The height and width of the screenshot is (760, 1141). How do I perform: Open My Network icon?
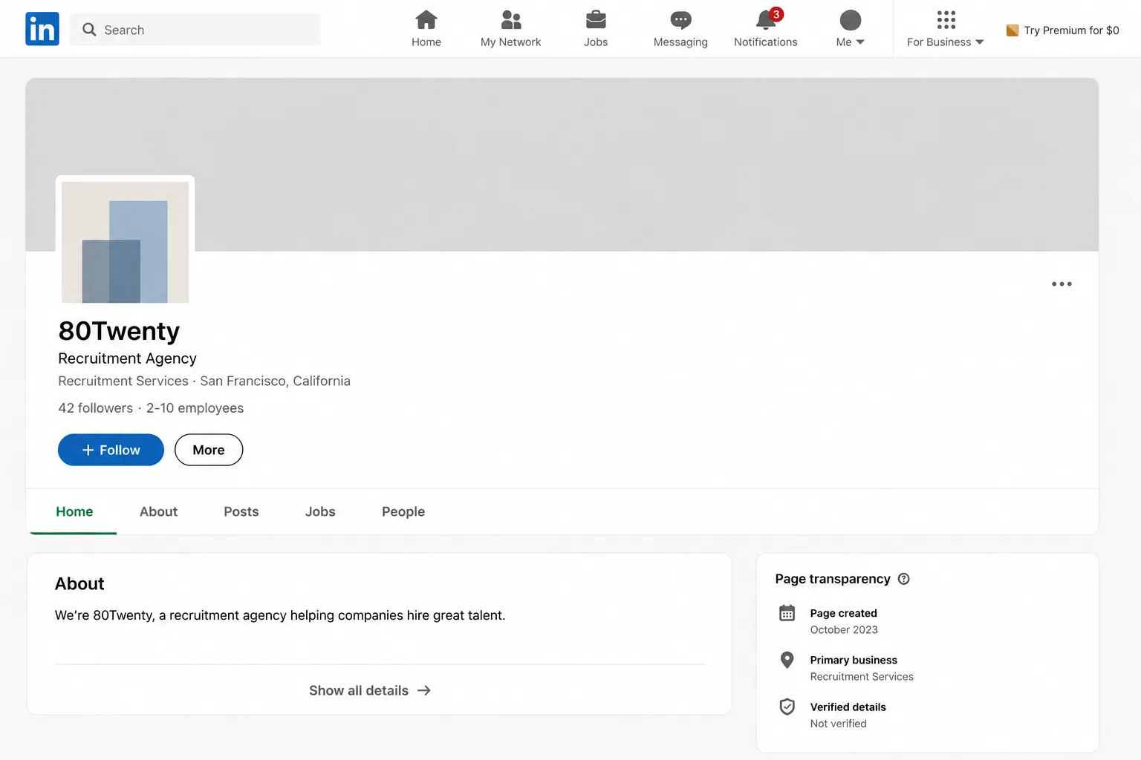tap(511, 20)
